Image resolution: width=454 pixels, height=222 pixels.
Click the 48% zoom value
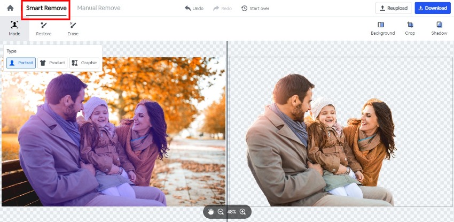click(x=232, y=212)
